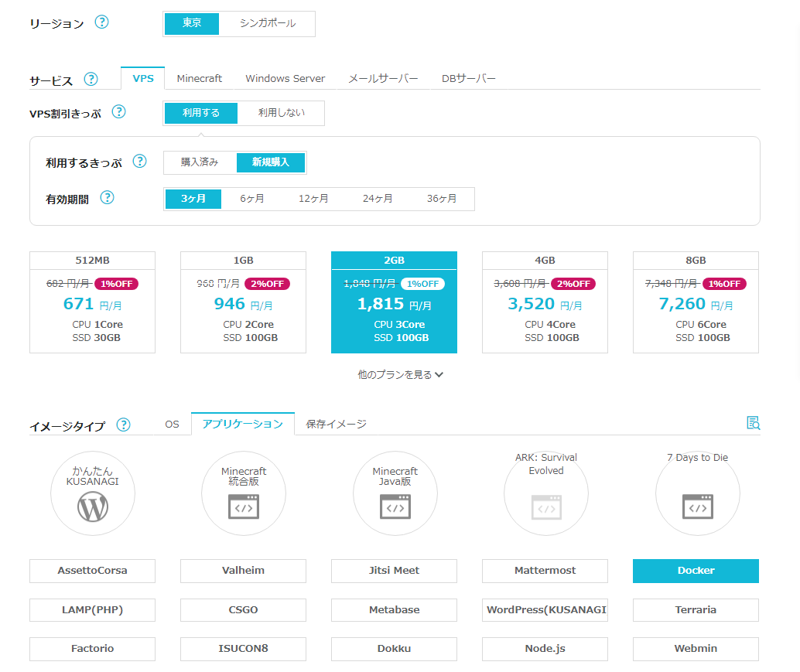Image resolution: width=800 pixels, height=672 pixels.
Task: Select the ARK: Survival Evolved icon
Action: click(546, 493)
